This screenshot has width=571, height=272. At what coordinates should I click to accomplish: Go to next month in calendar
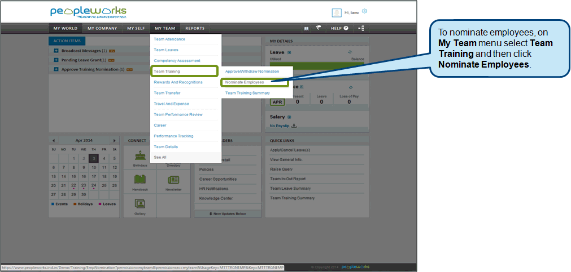coord(114,141)
